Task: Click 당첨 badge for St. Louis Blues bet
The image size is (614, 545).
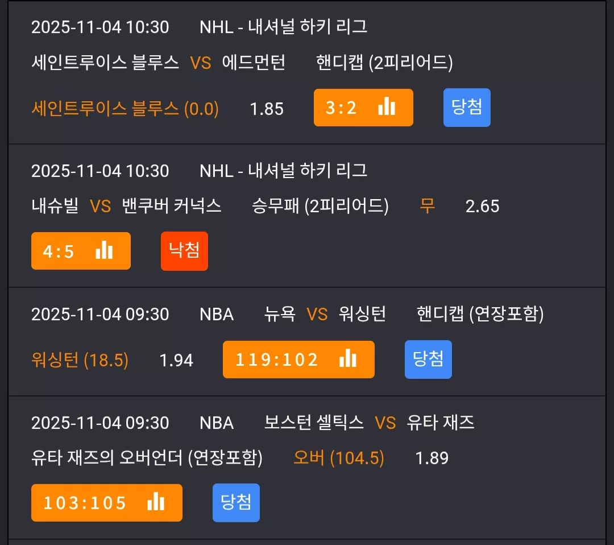Action: [x=467, y=108]
